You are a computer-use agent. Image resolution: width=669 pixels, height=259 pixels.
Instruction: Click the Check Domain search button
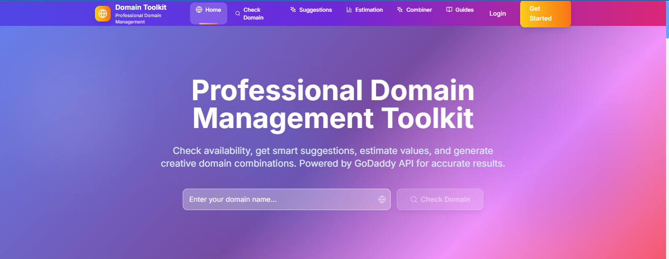click(440, 199)
